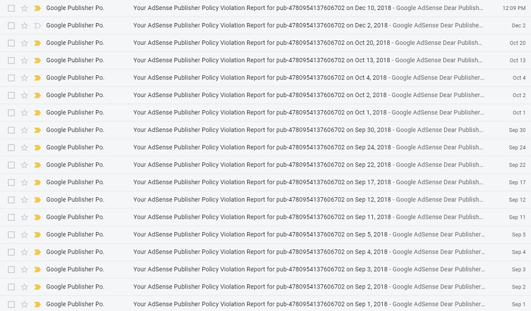531x311 pixels.
Task: Star the Oct 20, 2018 violation report email
Action: tap(24, 43)
